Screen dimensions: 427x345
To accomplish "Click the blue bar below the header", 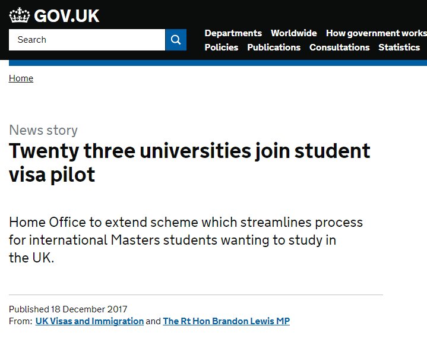I will (218, 63).
